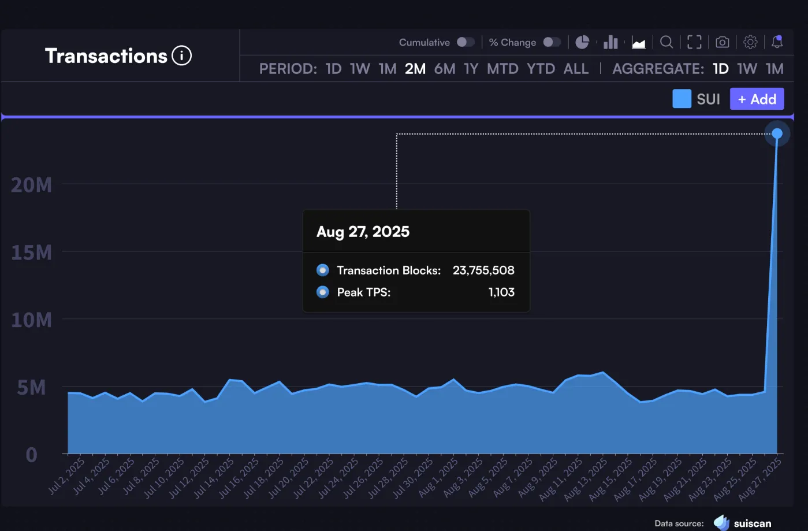This screenshot has height=531, width=808.
Task: Select the area chart view icon
Action: click(x=638, y=43)
